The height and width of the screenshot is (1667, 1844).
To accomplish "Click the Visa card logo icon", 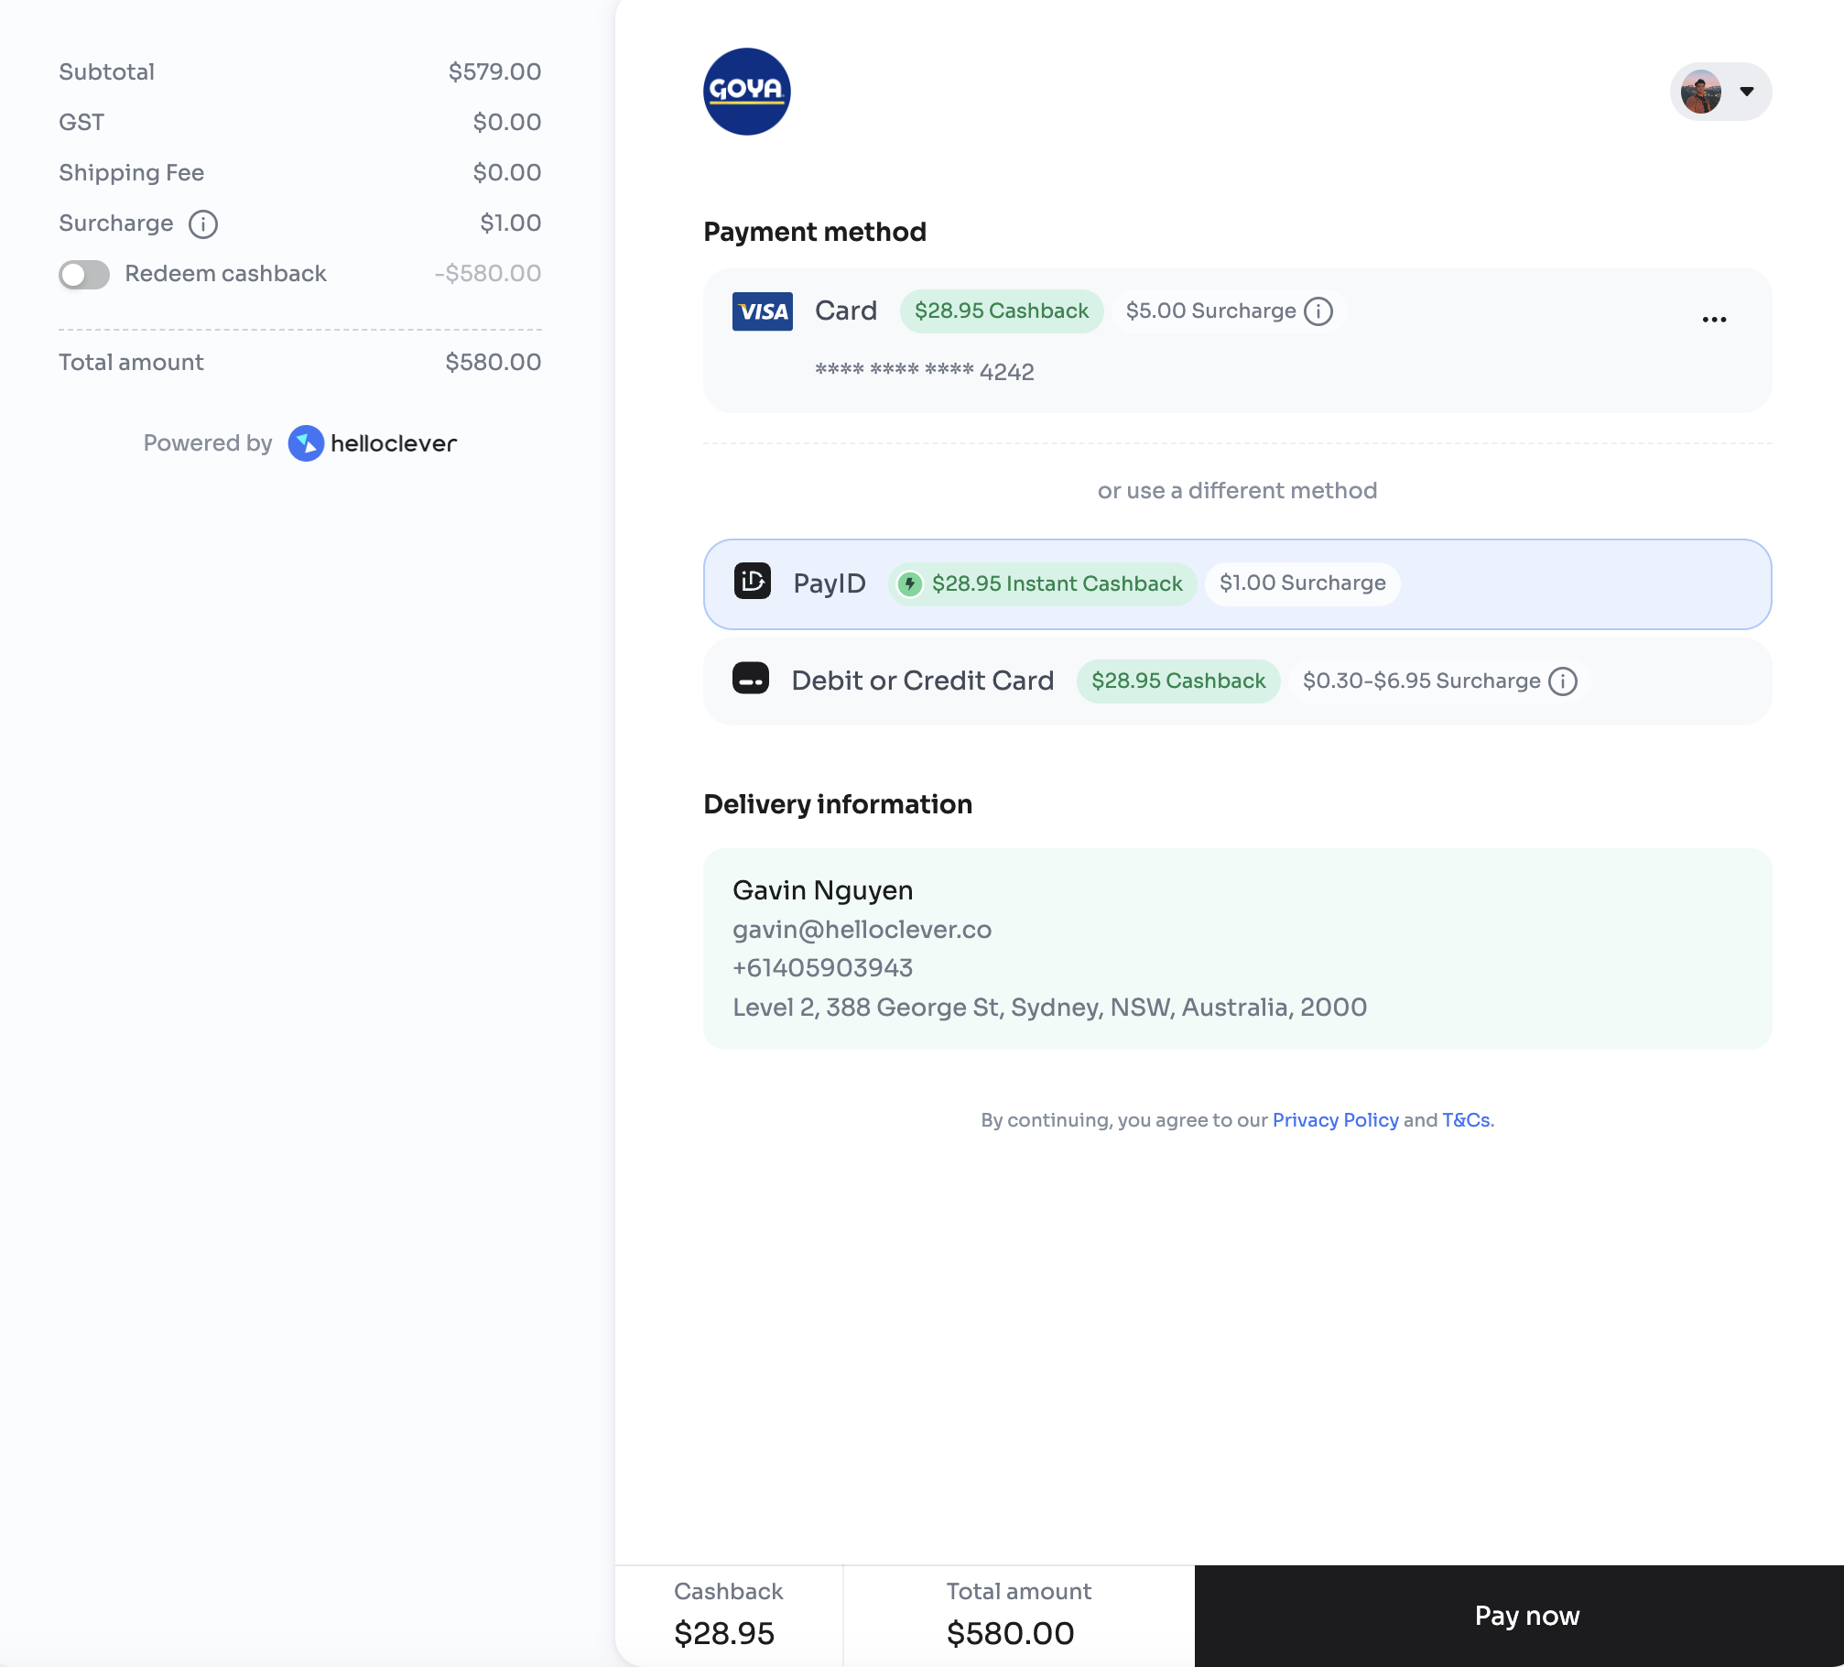I will [762, 311].
